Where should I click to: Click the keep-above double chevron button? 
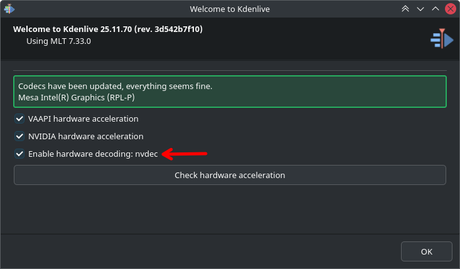pyautogui.click(x=405, y=9)
